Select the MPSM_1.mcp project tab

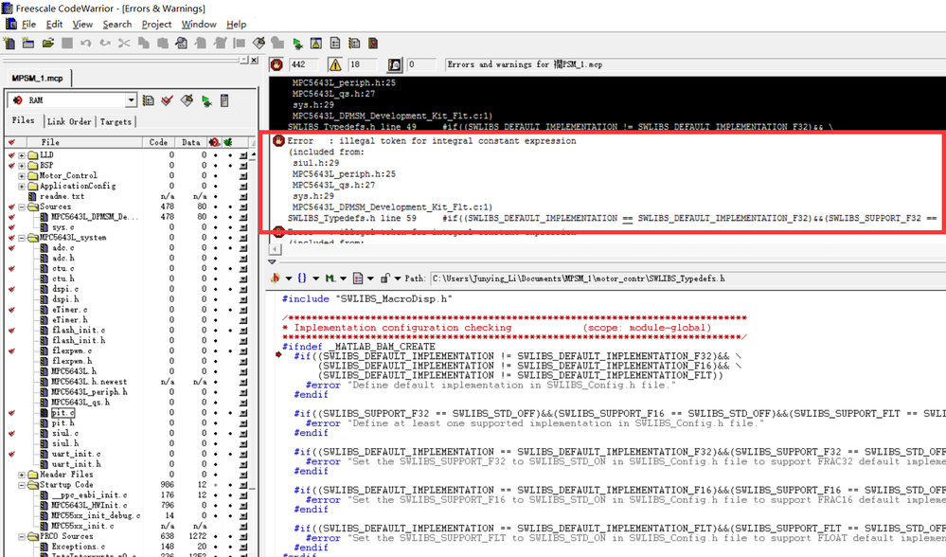click(x=38, y=79)
